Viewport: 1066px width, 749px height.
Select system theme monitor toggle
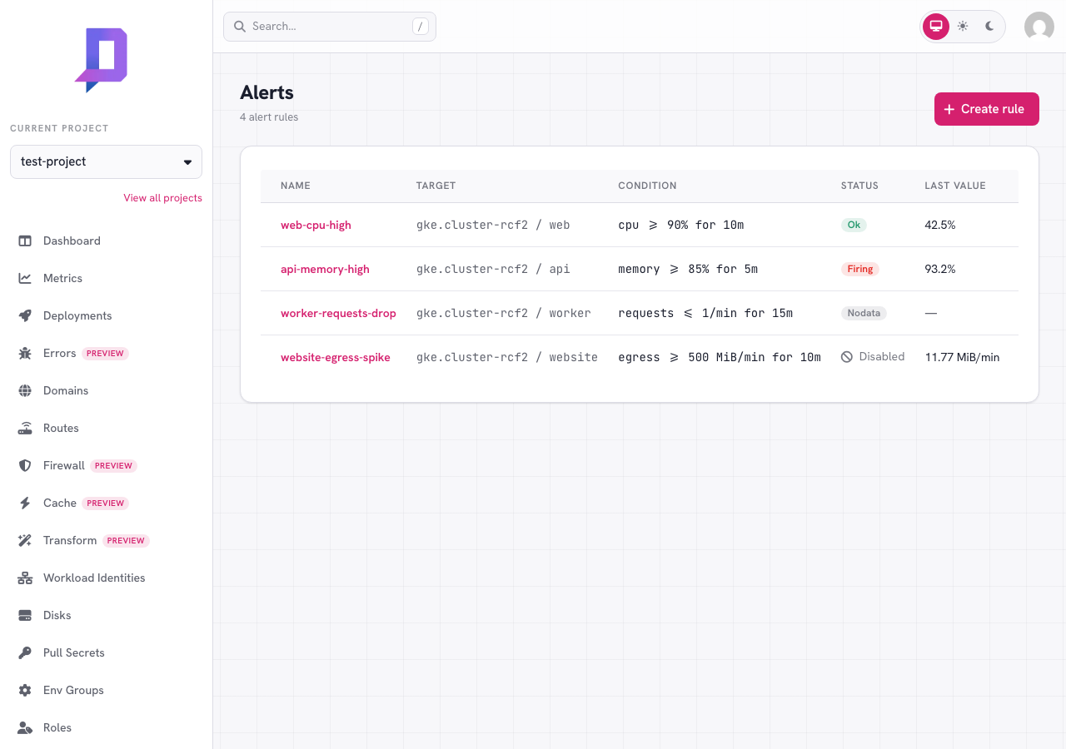point(936,27)
